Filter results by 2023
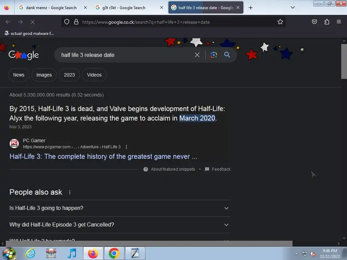Viewport: 347px width, 260px height. (x=69, y=75)
